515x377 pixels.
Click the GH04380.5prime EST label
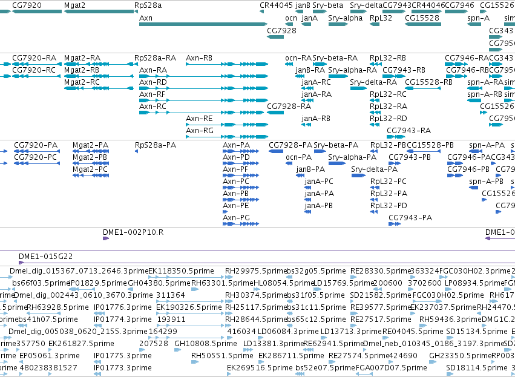click(159, 283)
